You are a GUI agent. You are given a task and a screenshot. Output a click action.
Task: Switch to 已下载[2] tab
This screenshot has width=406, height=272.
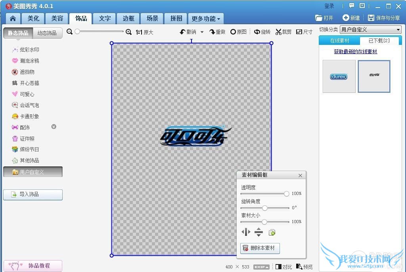click(x=379, y=41)
